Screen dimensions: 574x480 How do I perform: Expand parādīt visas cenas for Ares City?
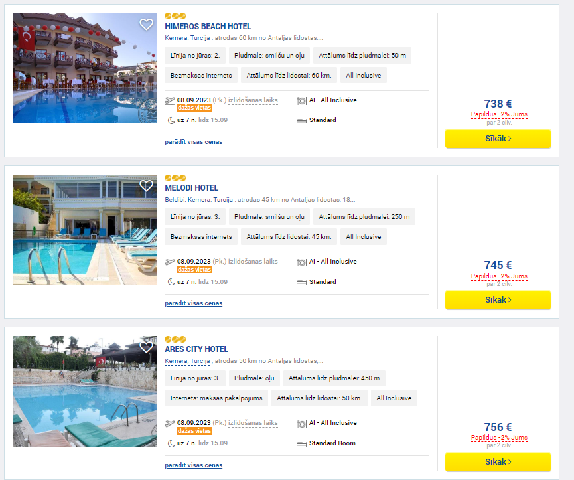[x=193, y=465]
